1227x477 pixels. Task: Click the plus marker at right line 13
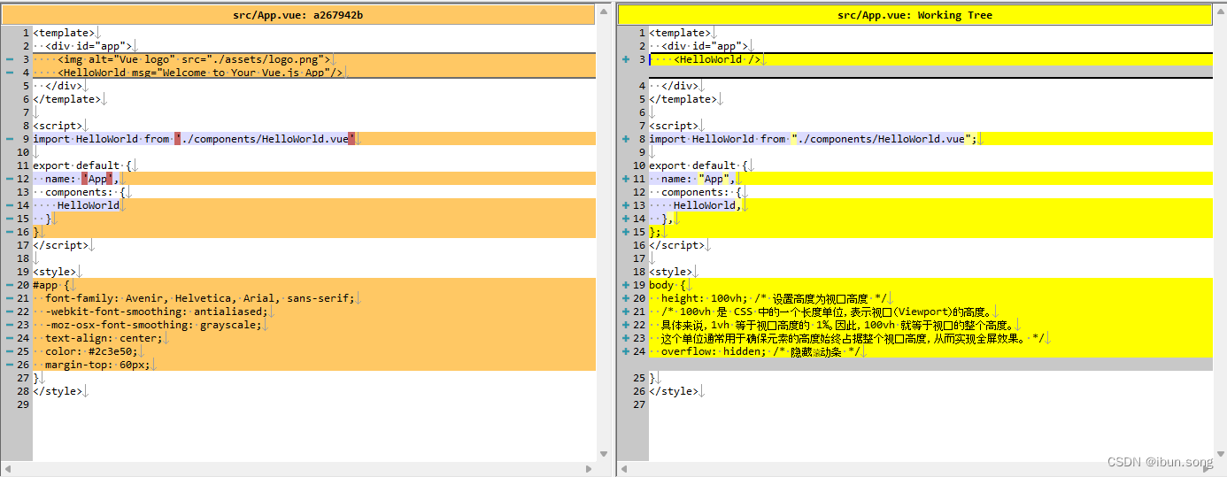[626, 205]
